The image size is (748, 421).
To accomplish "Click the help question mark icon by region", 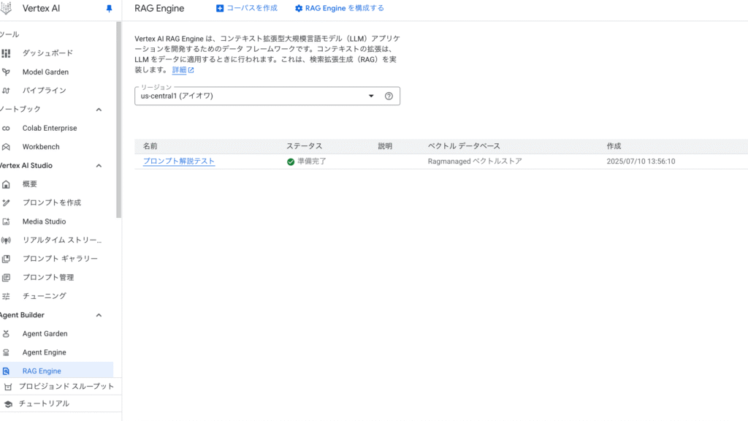I will coord(389,96).
